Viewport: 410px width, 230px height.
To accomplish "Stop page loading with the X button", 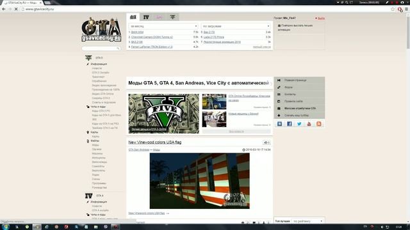I will pyautogui.click(x=15, y=9).
